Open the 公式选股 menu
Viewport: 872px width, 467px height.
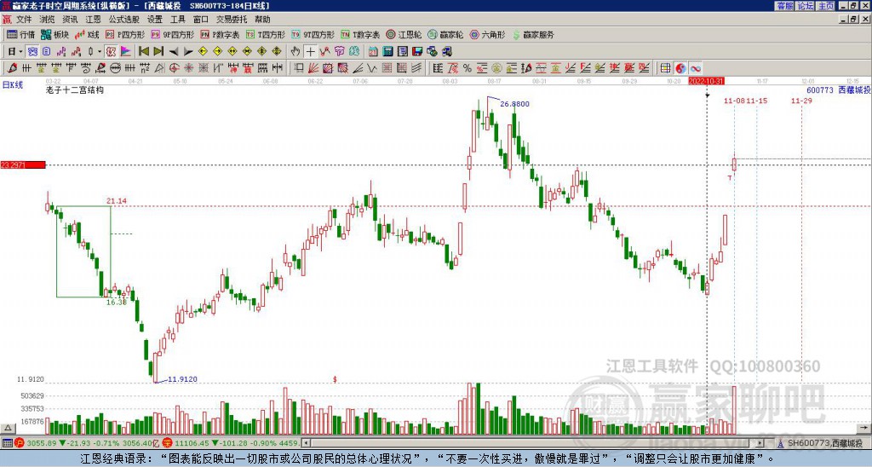click(x=123, y=20)
